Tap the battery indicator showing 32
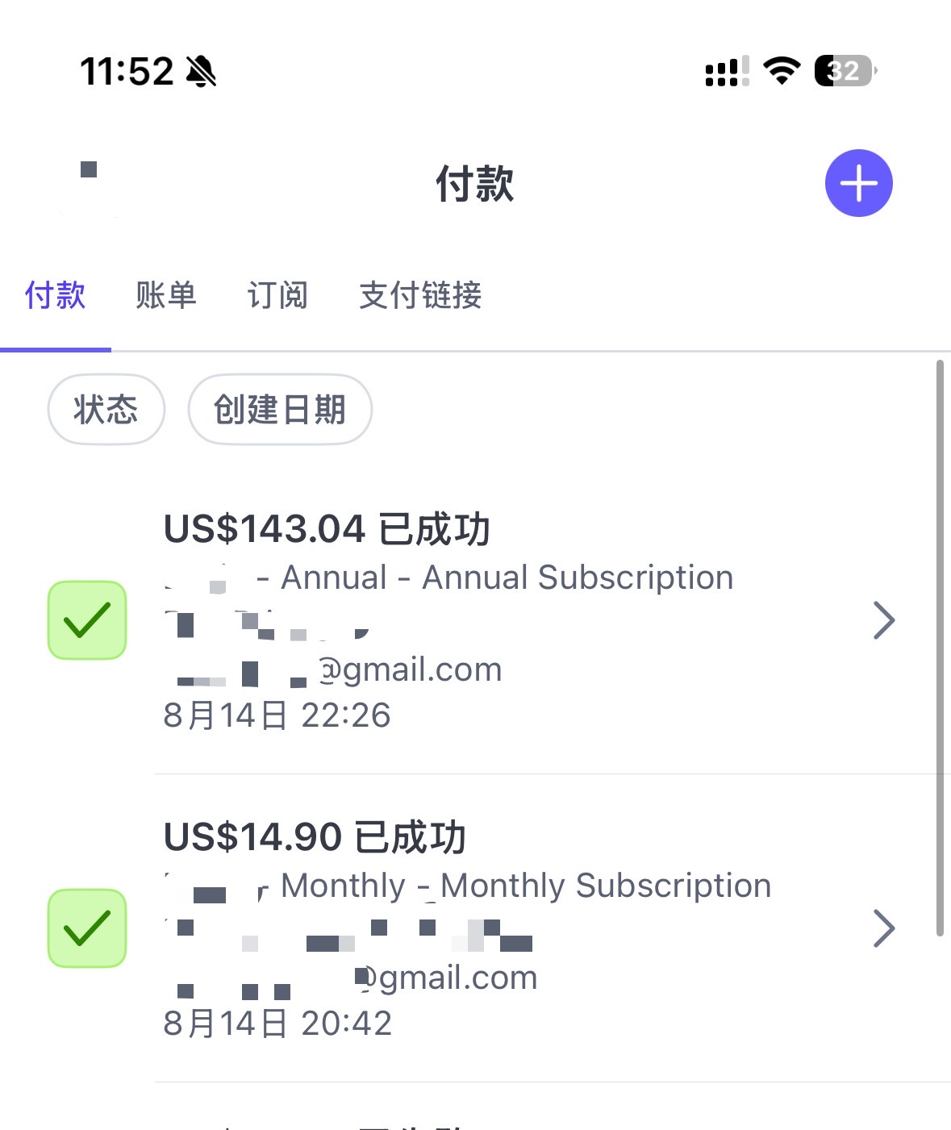 [x=845, y=71]
